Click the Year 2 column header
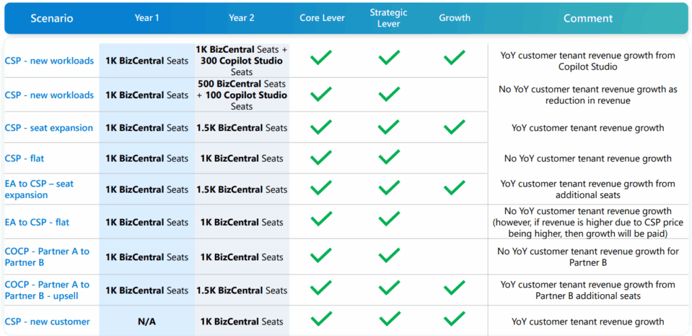Image resolution: width=692 pixels, height=336 pixels. [x=242, y=18]
